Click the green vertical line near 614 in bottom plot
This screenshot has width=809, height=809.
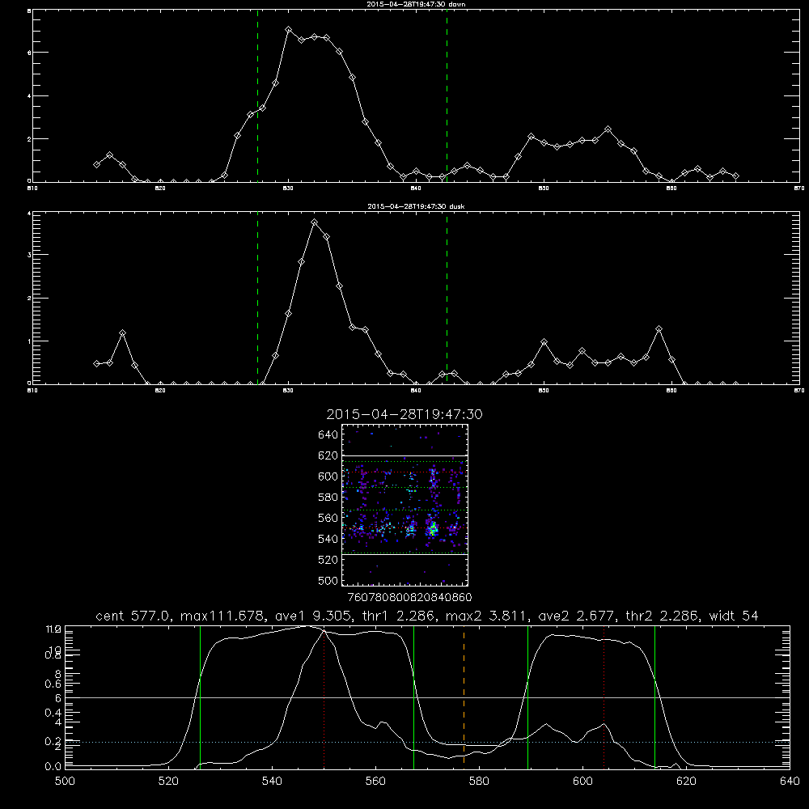[x=654, y=697]
